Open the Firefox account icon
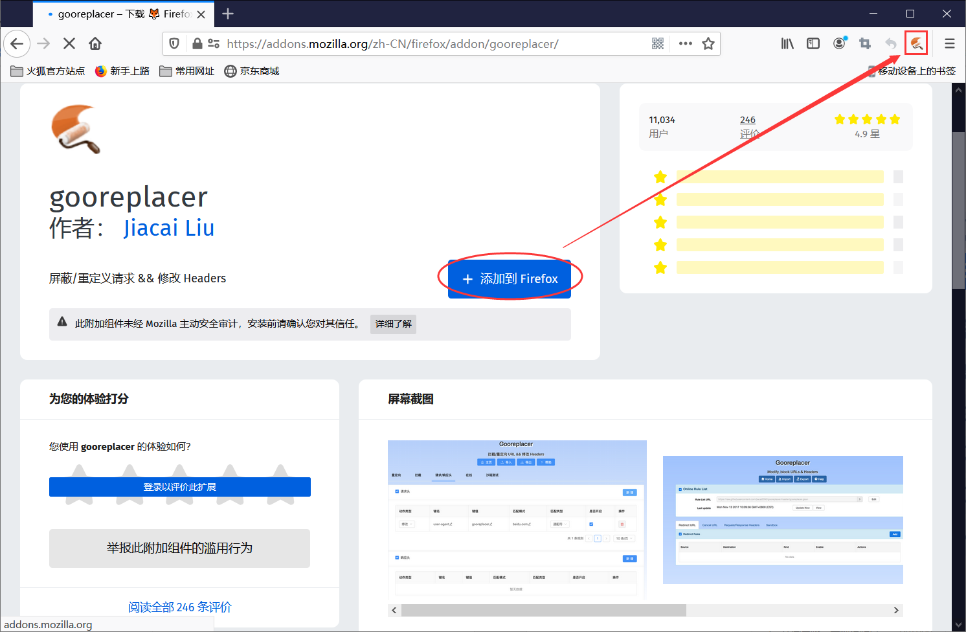966x632 pixels. click(x=840, y=43)
